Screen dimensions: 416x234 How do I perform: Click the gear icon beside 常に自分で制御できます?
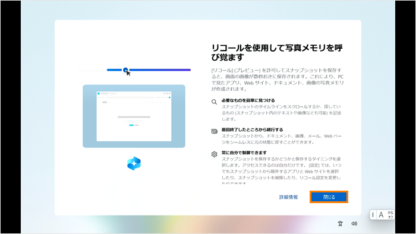tap(214, 154)
